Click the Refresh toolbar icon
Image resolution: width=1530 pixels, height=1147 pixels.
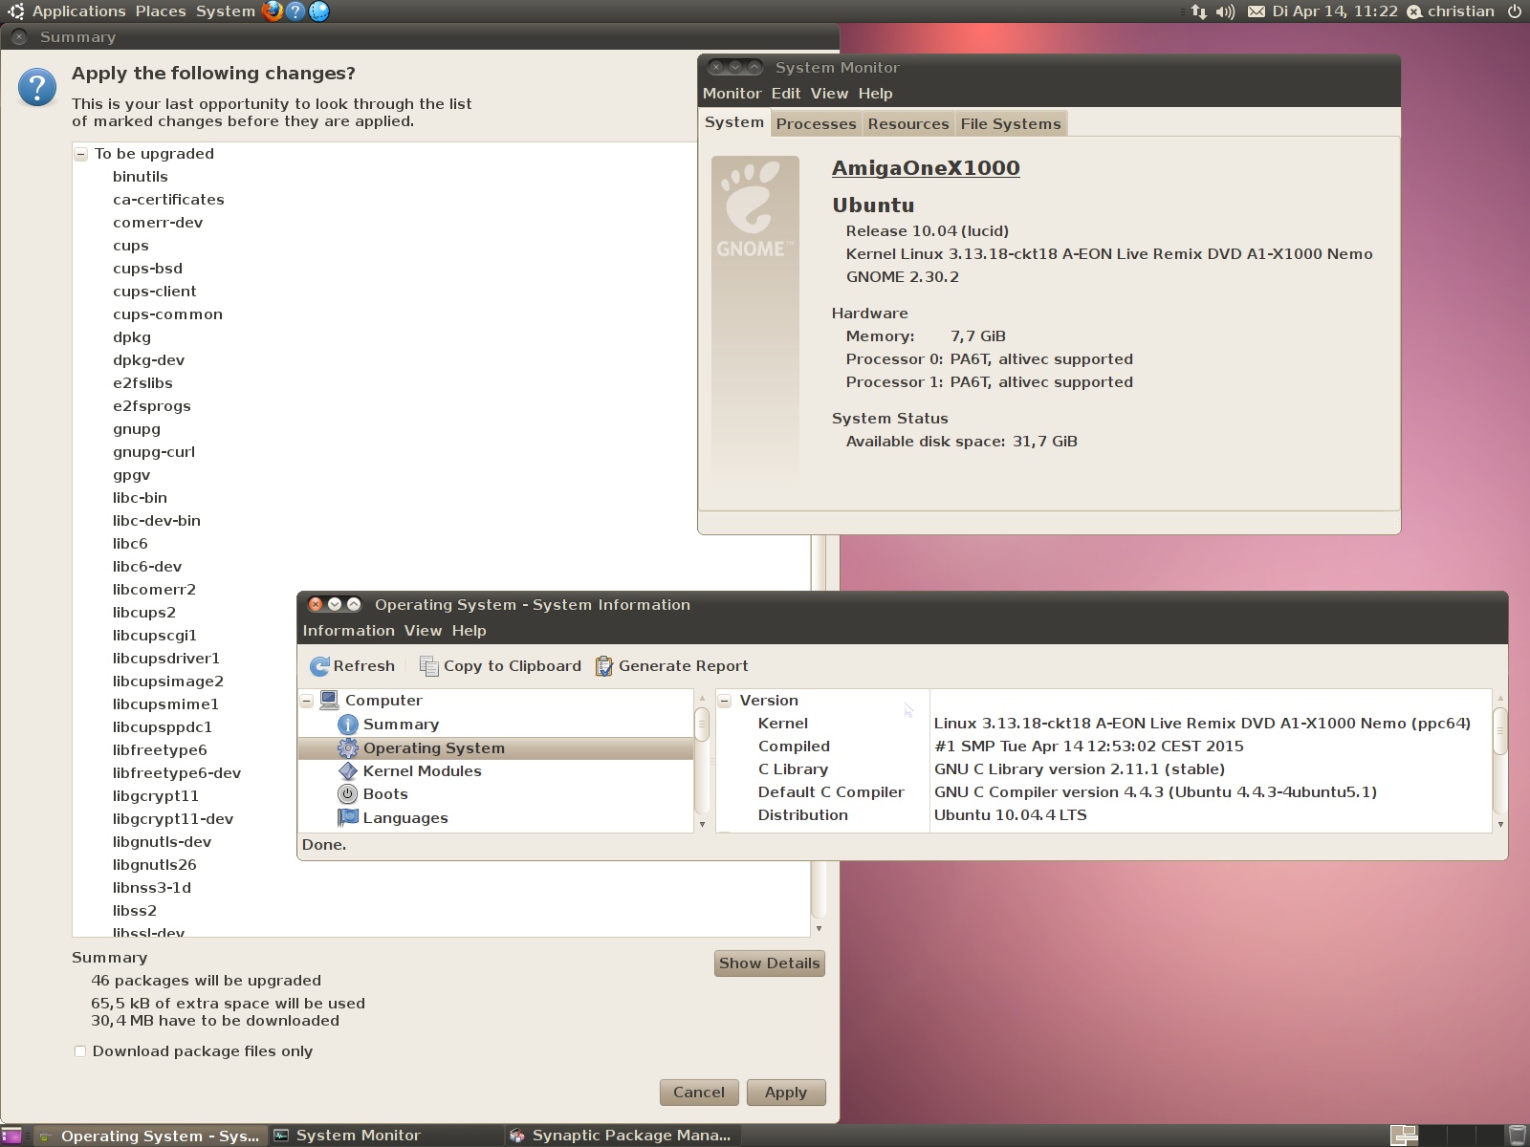(x=319, y=666)
